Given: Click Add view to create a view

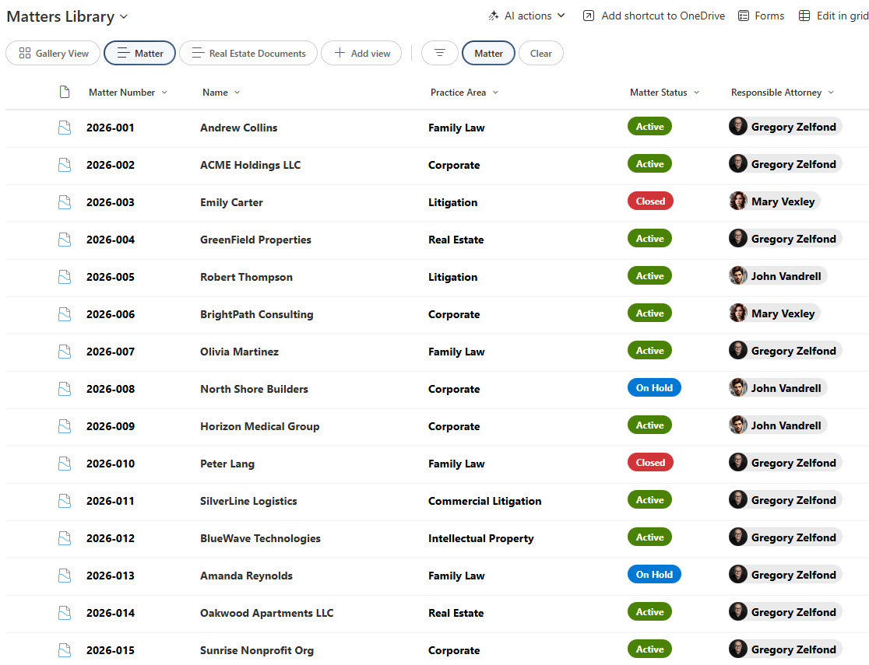Looking at the screenshot, I should [x=361, y=53].
